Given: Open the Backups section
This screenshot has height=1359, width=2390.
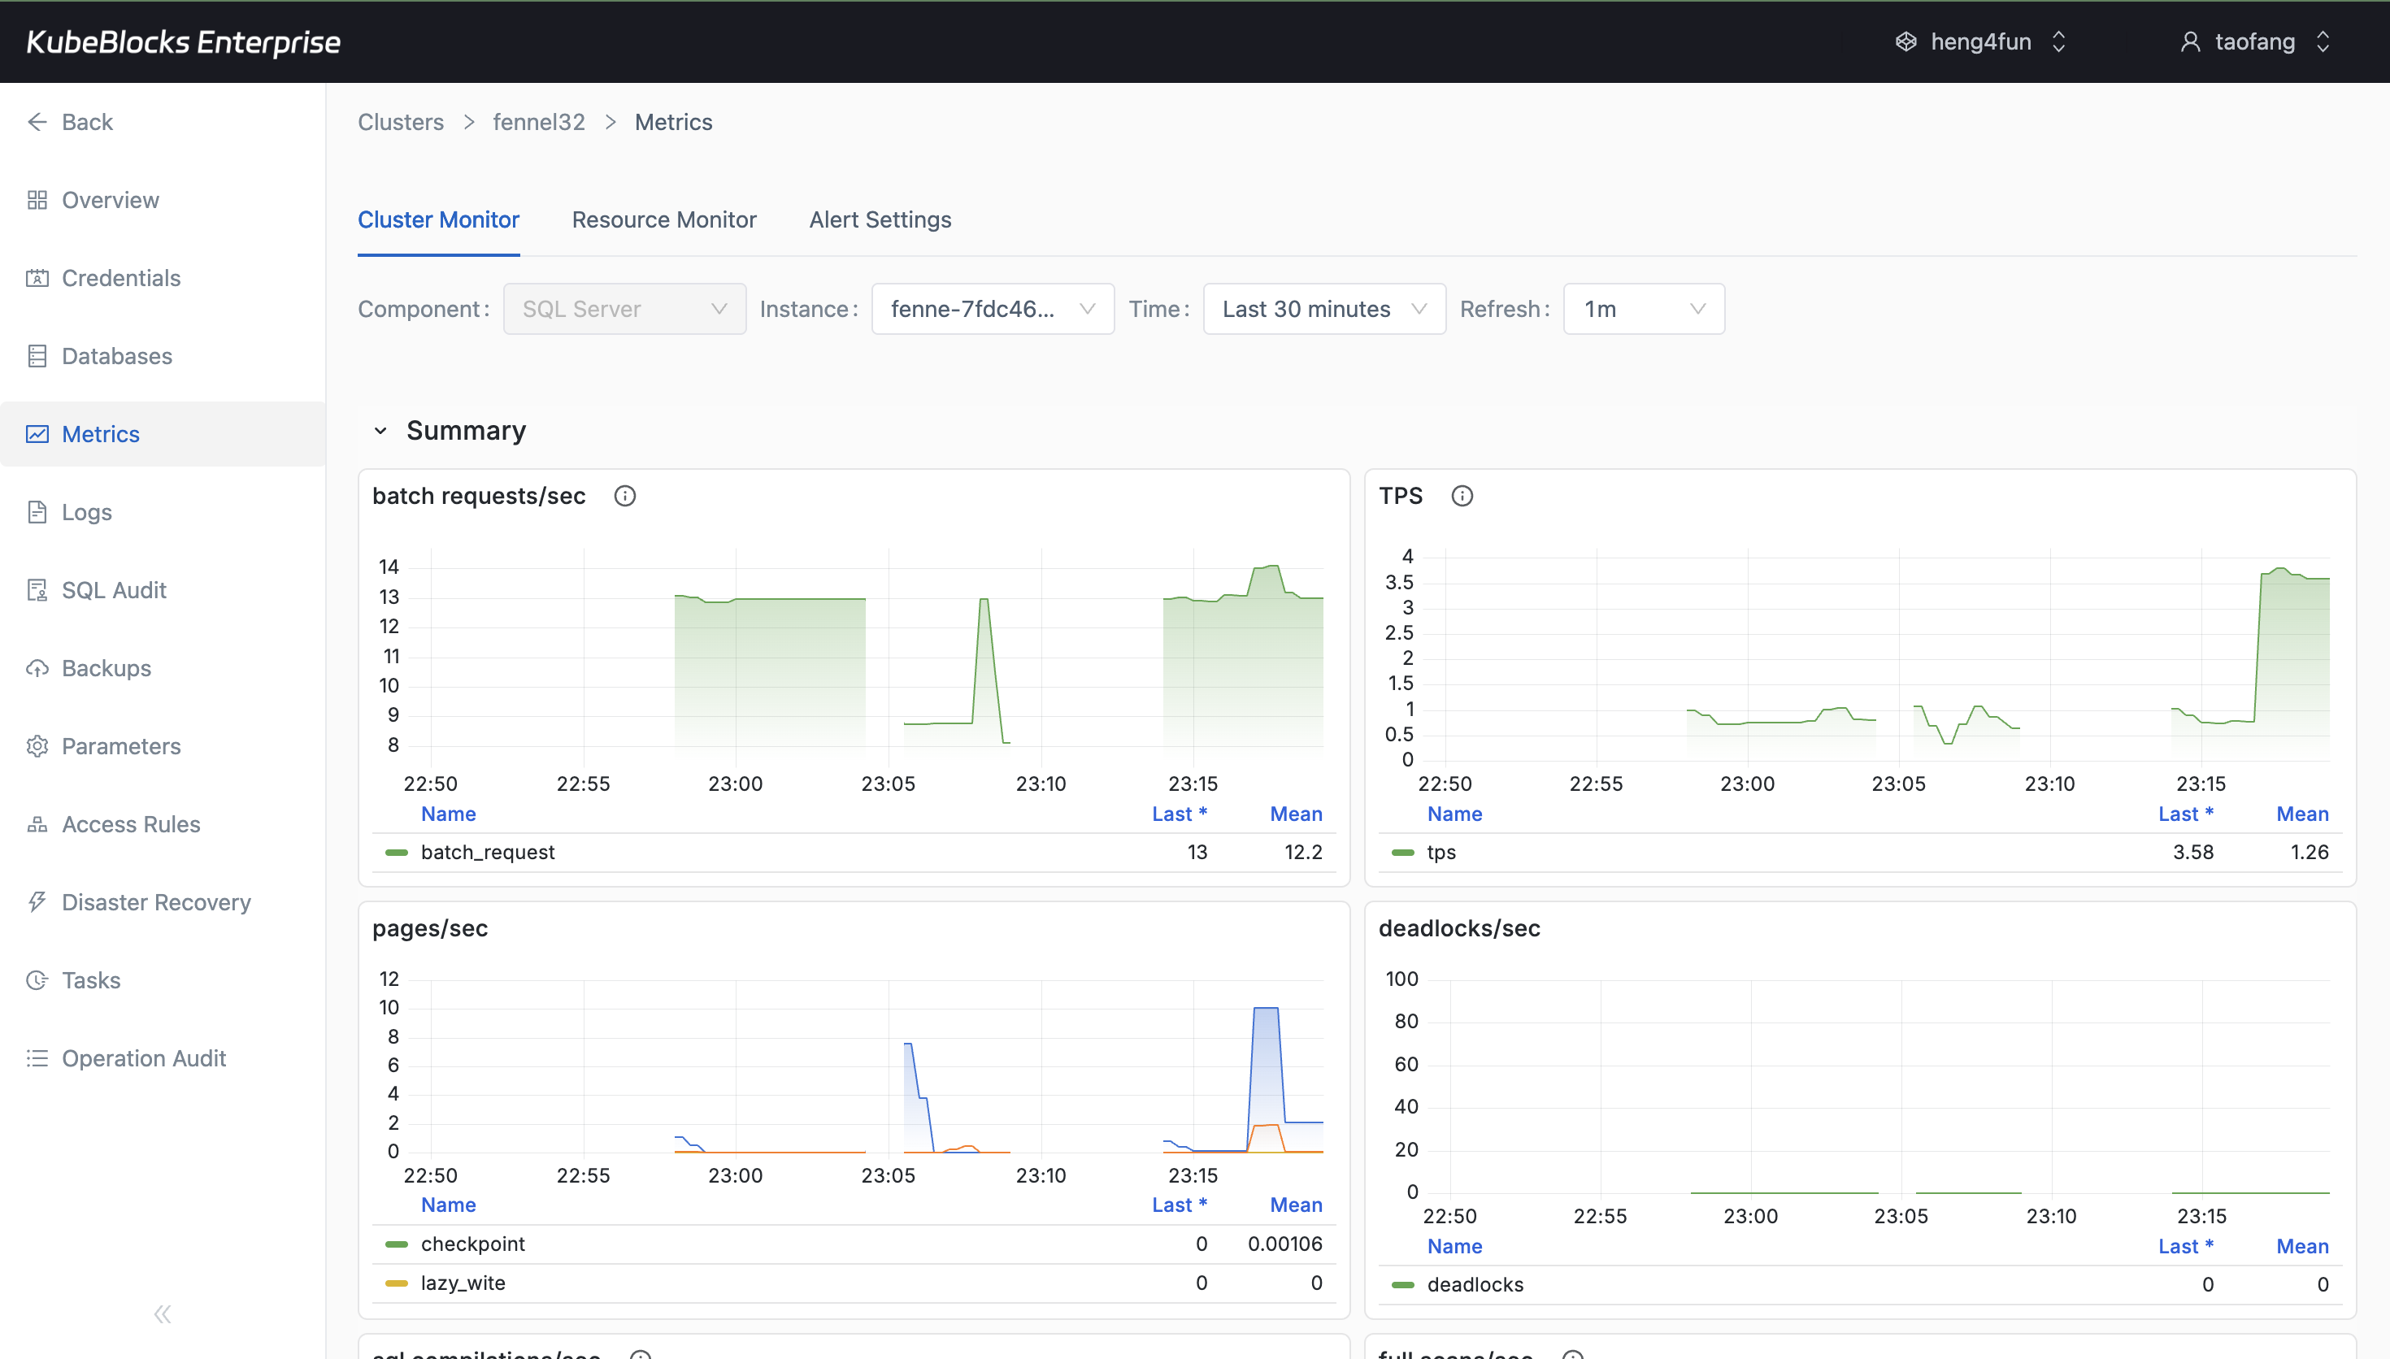Looking at the screenshot, I should [x=106, y=667].
